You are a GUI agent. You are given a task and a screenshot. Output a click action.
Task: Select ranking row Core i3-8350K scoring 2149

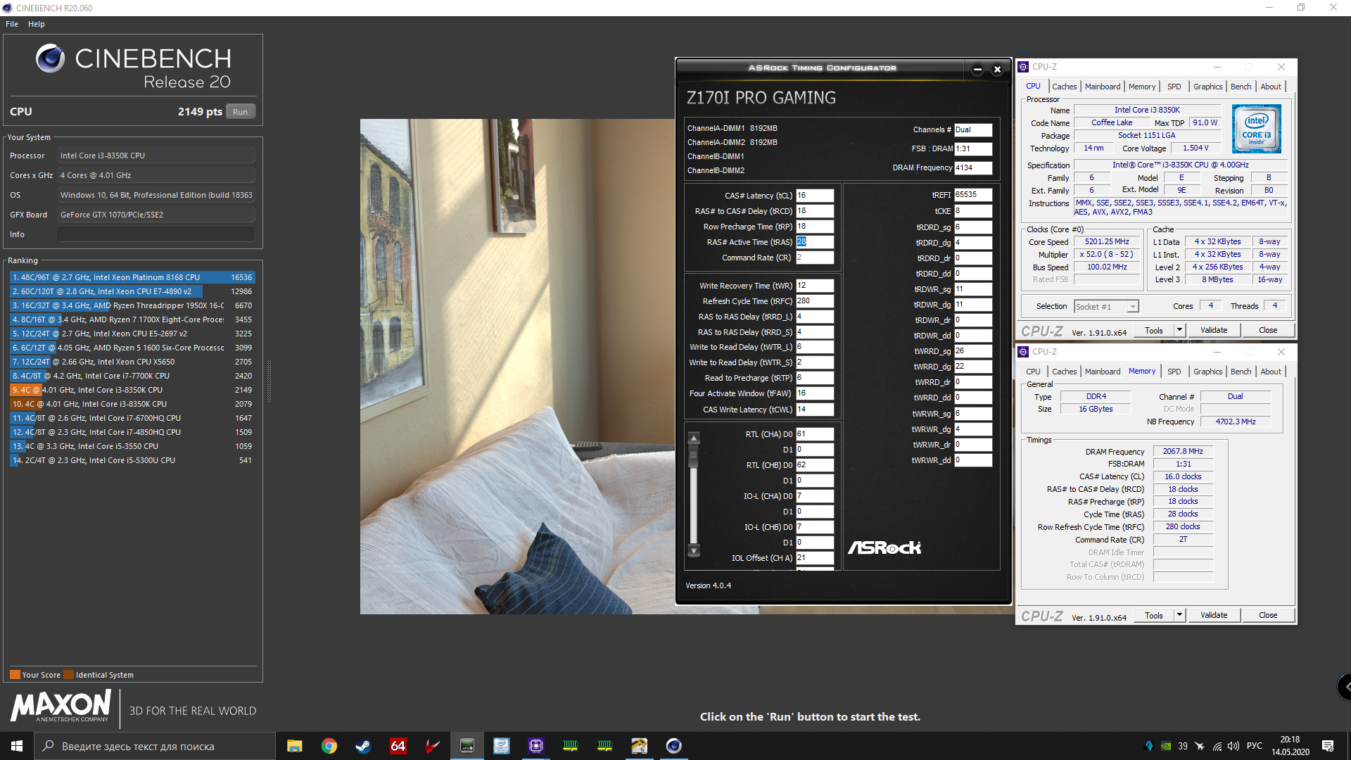(x=132, y=390)
